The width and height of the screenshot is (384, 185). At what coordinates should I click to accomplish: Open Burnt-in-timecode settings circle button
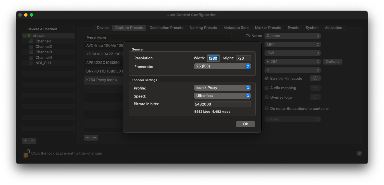click(315, 78)
